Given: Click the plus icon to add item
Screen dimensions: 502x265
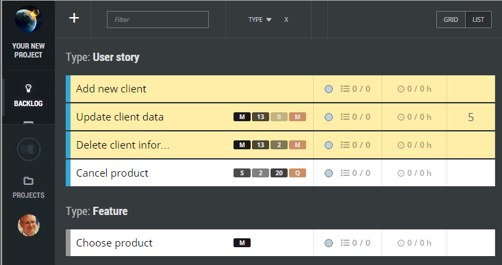Looking at the screenshot, I should pyautogui.click(x=74, y=18).
